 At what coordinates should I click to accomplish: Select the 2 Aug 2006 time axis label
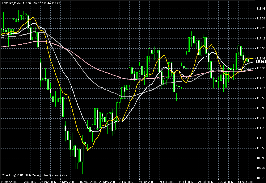coord(226,182)
